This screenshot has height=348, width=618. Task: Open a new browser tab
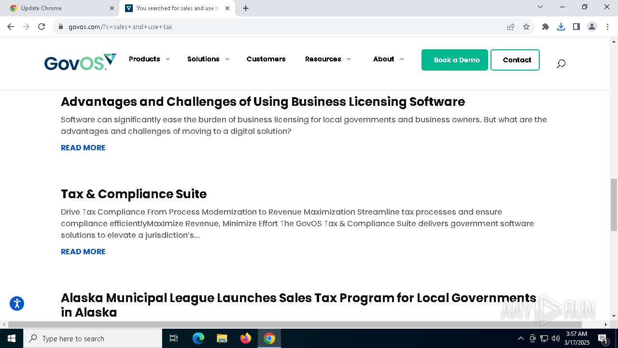tap(246, 8)
